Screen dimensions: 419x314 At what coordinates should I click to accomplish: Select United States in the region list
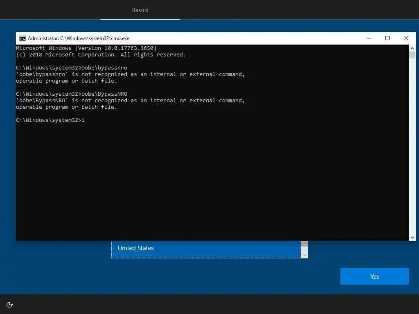(206, 248)
